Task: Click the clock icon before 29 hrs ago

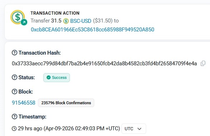Action: tap(14, 129)
